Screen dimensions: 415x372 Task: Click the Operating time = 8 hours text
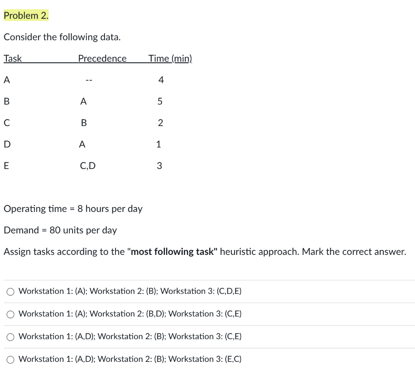pyautogui.click(x=73, y=209)
